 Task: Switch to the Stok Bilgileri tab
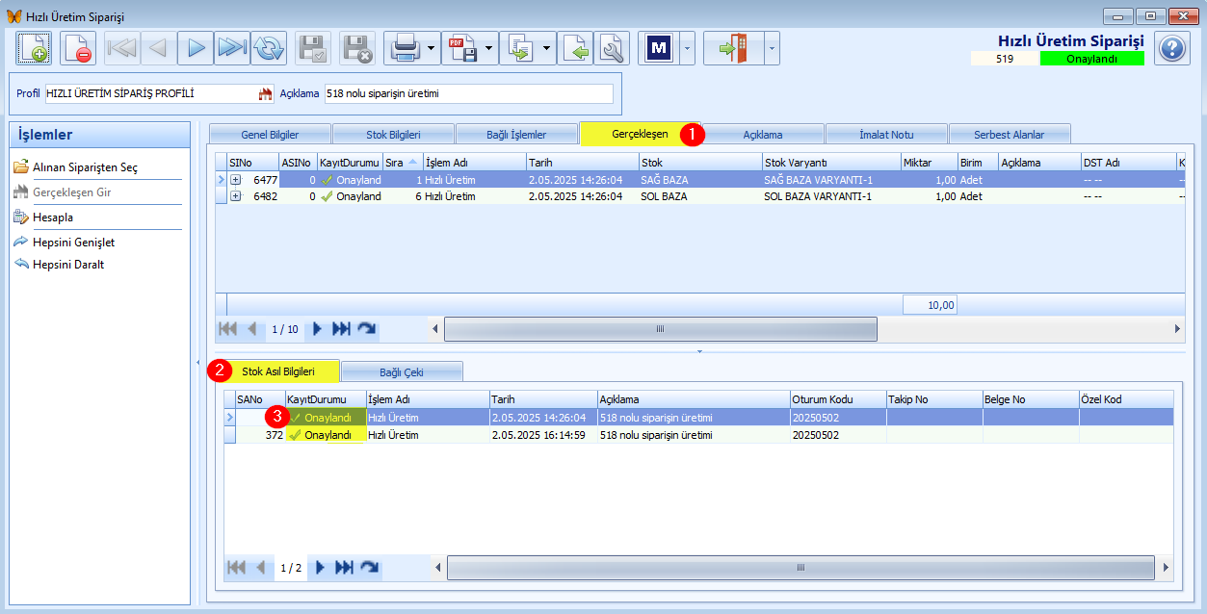tap(393, 135)
